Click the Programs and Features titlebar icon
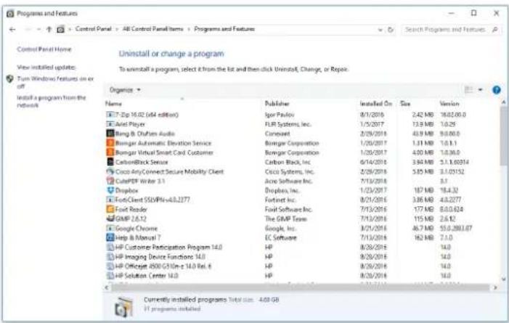This screenshot has width=509, height=323. [10, 14]
